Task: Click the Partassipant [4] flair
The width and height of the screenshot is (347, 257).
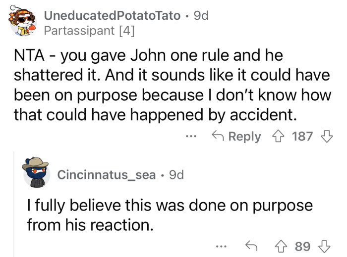Action: pos(89,31)
